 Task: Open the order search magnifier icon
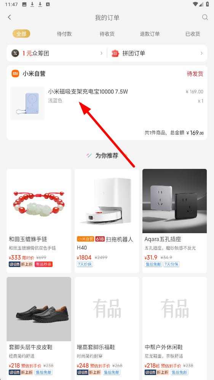pyautogui.click(x=205, y=17)
